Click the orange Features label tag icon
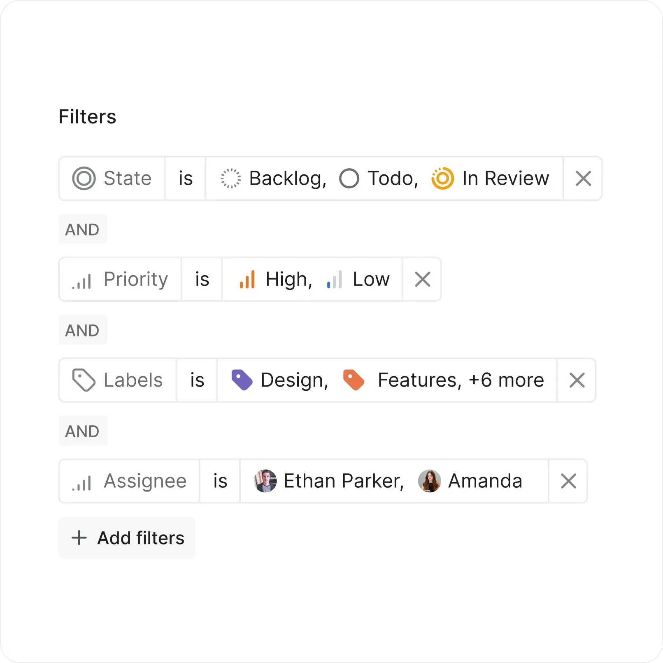The image size is (663, 663). (354, 380)
